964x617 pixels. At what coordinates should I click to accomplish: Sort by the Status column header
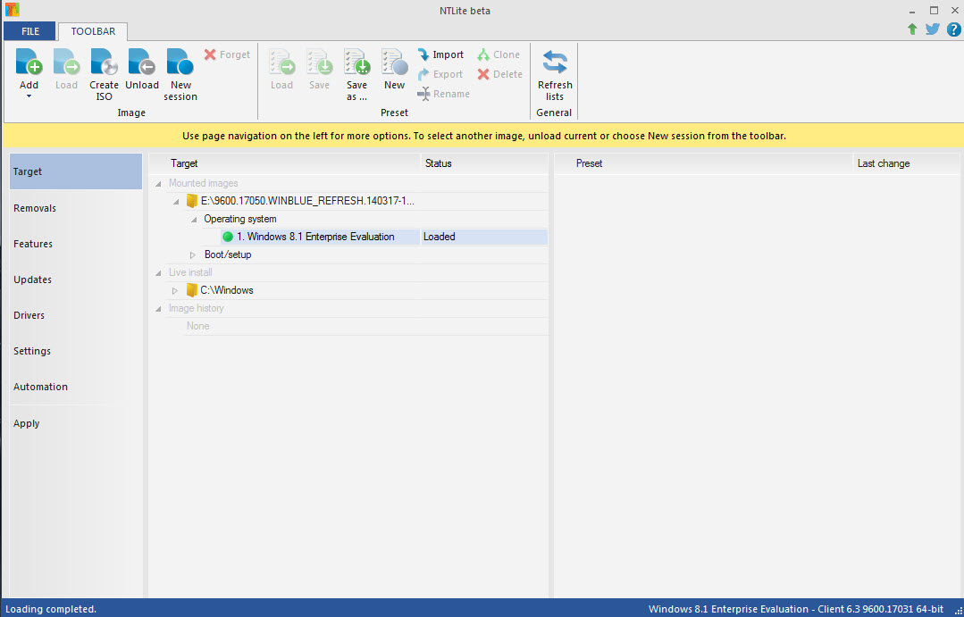pyautogui.click(x=484, y=163)
